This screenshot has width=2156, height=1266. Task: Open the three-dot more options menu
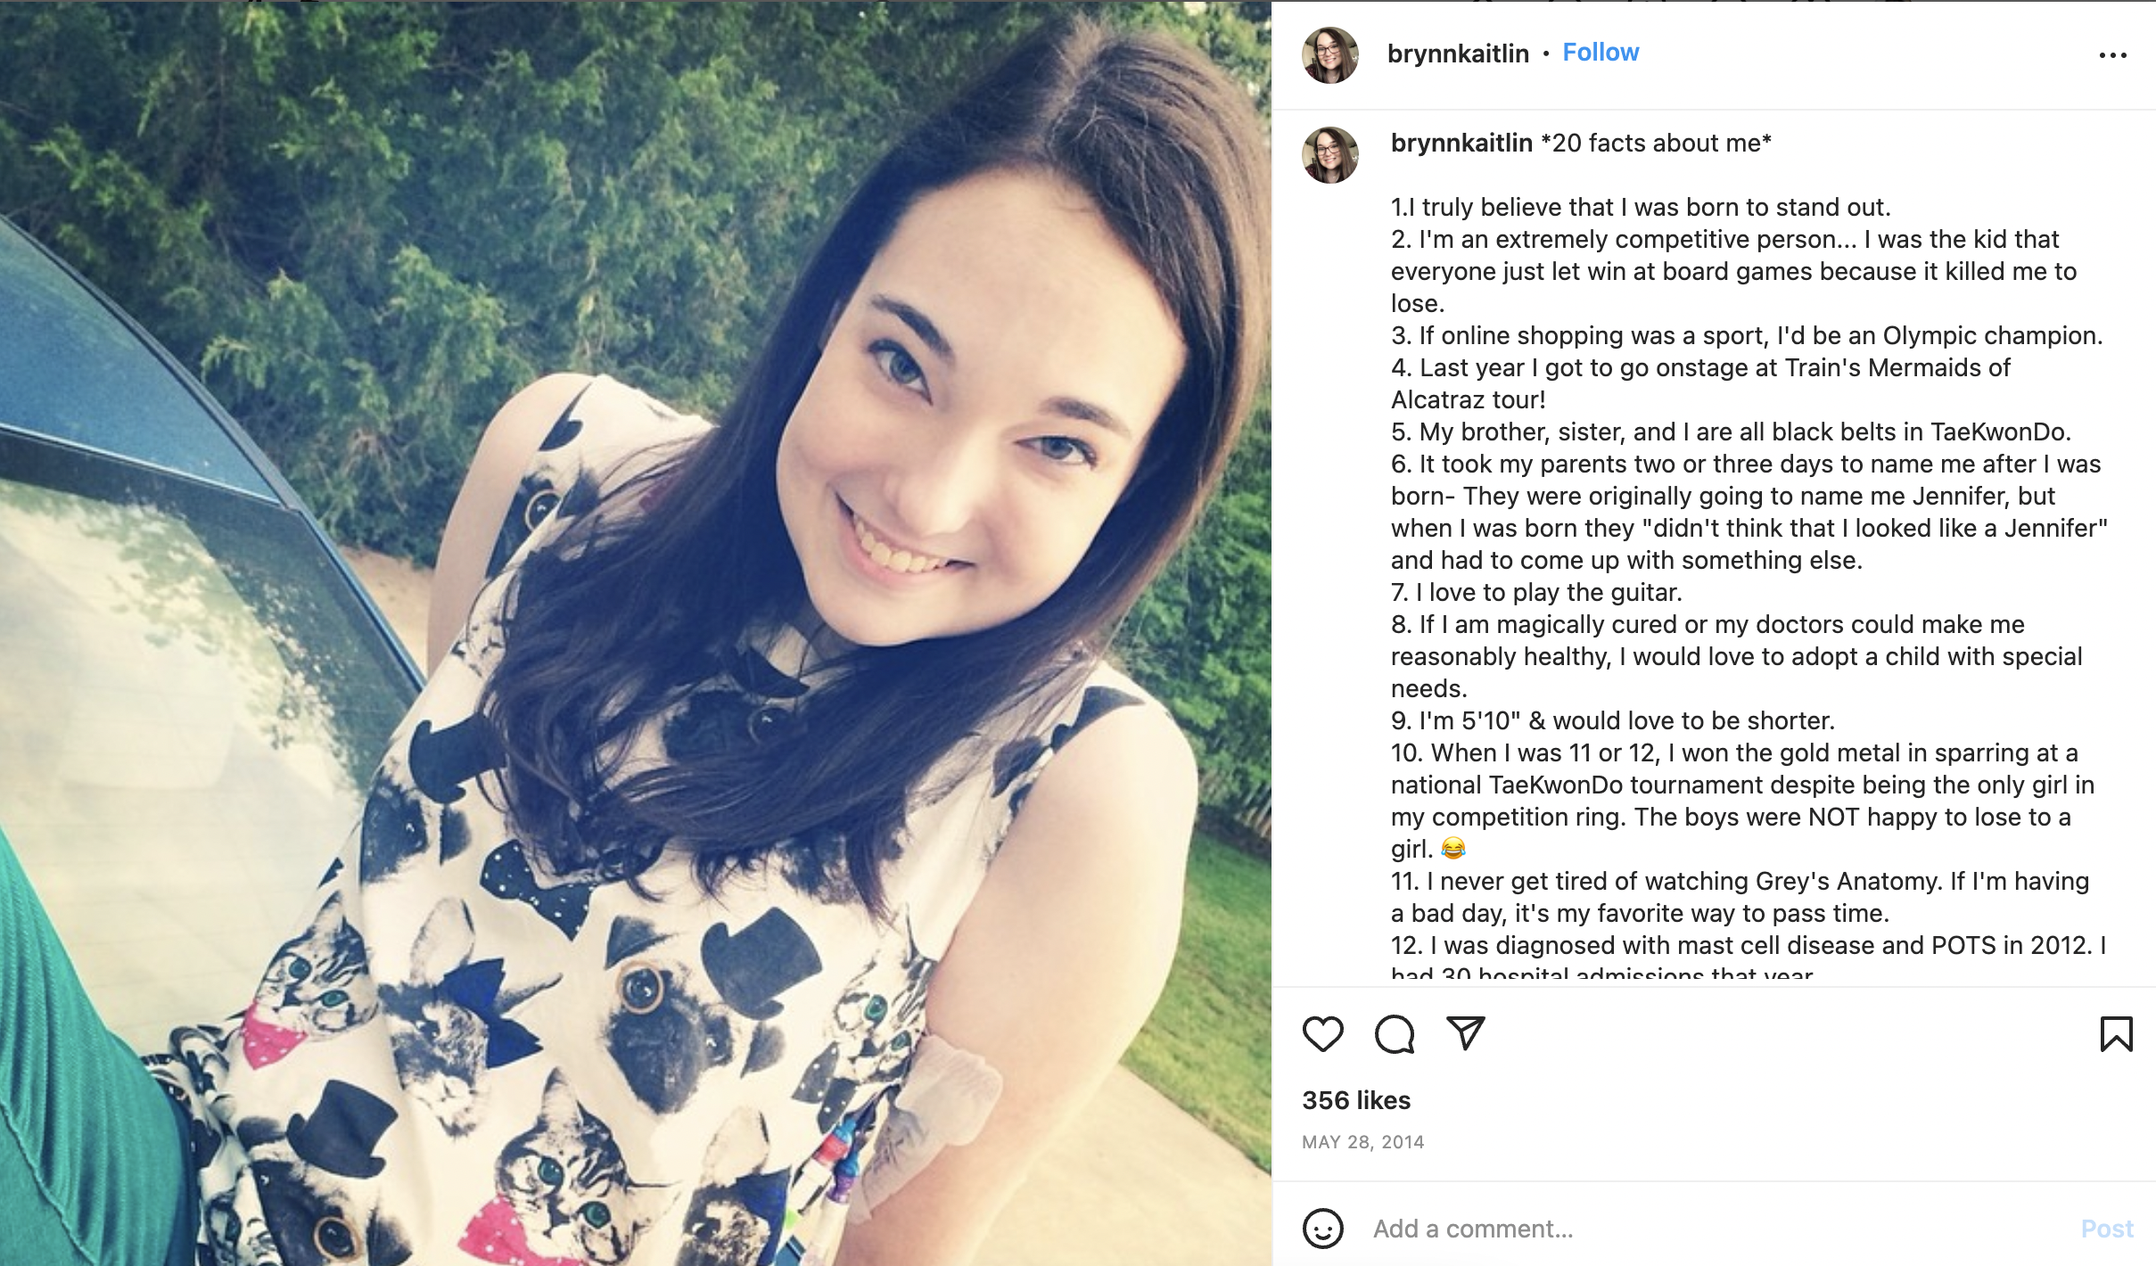2112,55
